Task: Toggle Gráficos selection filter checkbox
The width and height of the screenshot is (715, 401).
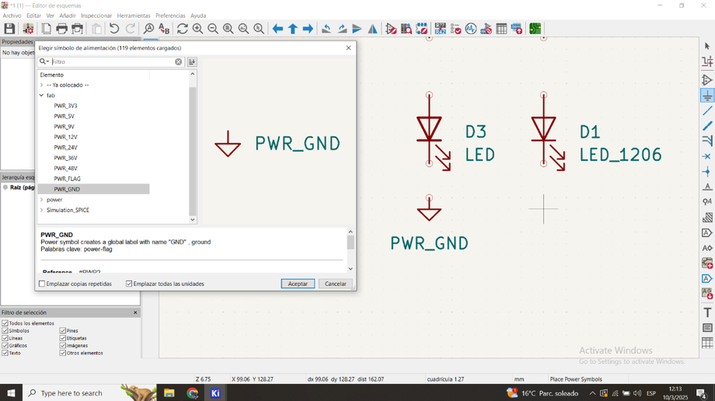Action: 5,345
